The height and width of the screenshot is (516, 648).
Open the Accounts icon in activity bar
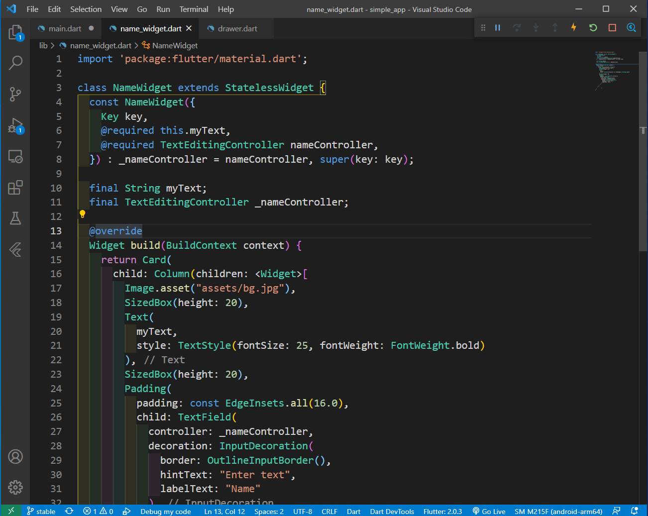[15, 456]
